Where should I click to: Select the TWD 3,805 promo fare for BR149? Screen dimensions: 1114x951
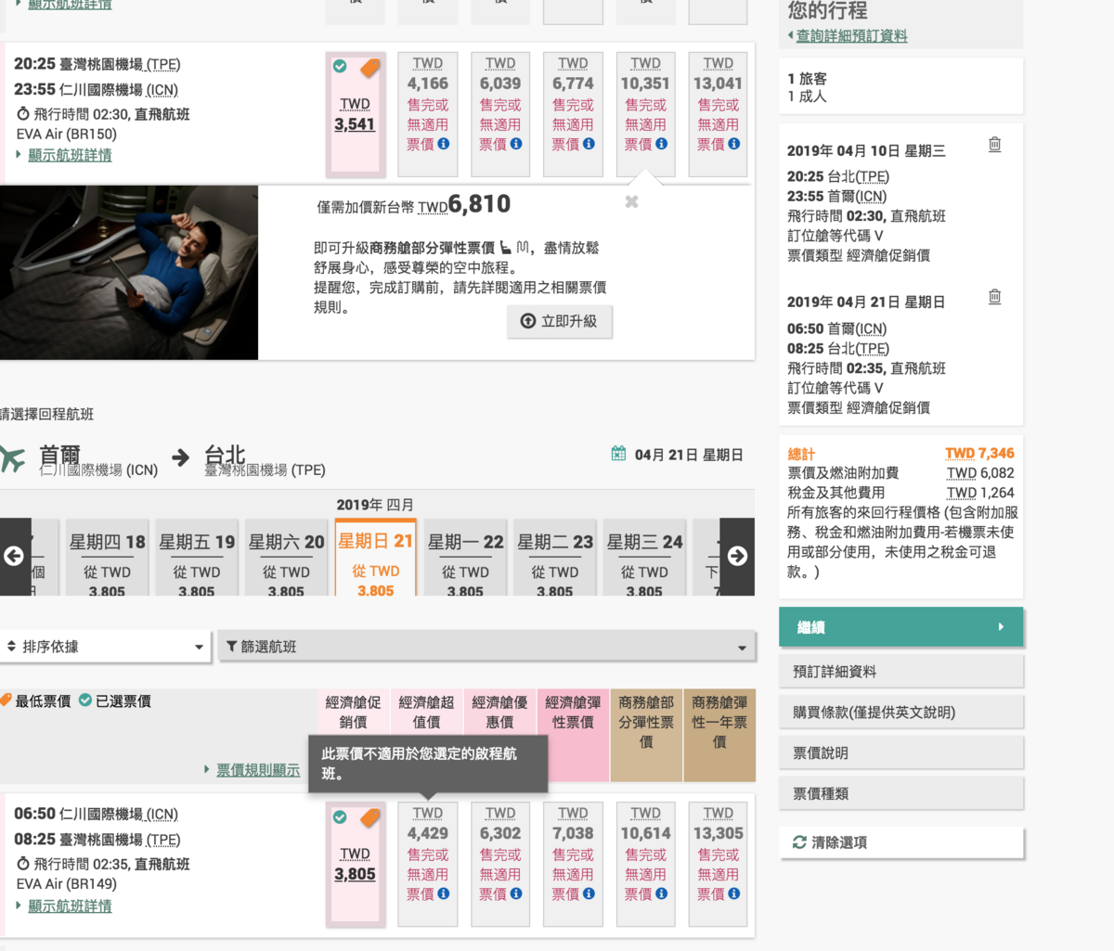tap(355, 864)
